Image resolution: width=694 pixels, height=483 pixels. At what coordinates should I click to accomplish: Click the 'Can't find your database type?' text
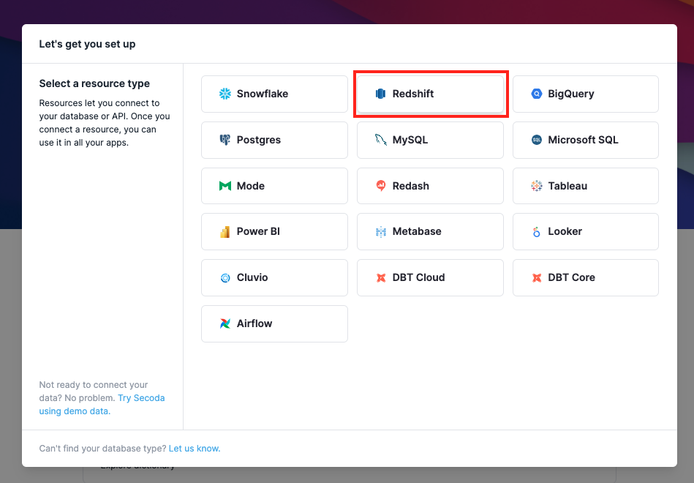(x=102, y=449)
